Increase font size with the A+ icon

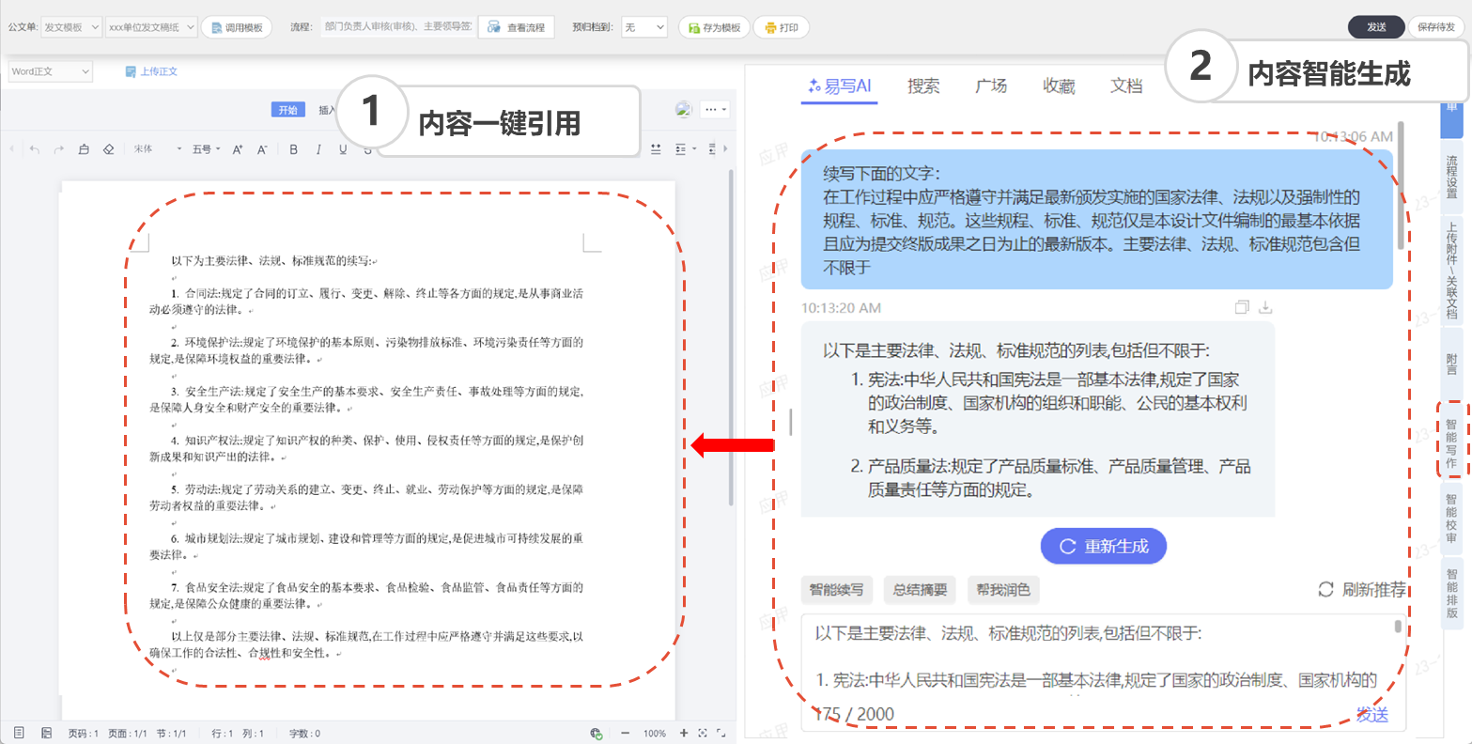(238, 149)
